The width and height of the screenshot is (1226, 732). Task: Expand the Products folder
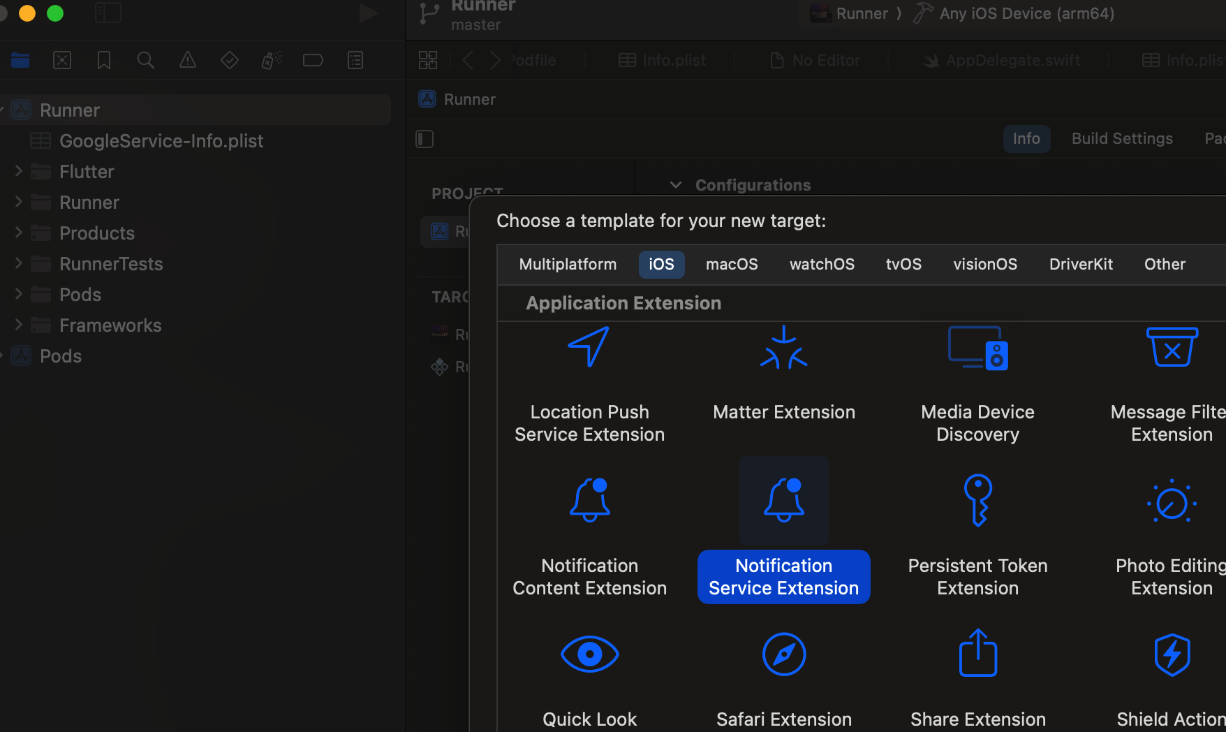click(19, 233)
